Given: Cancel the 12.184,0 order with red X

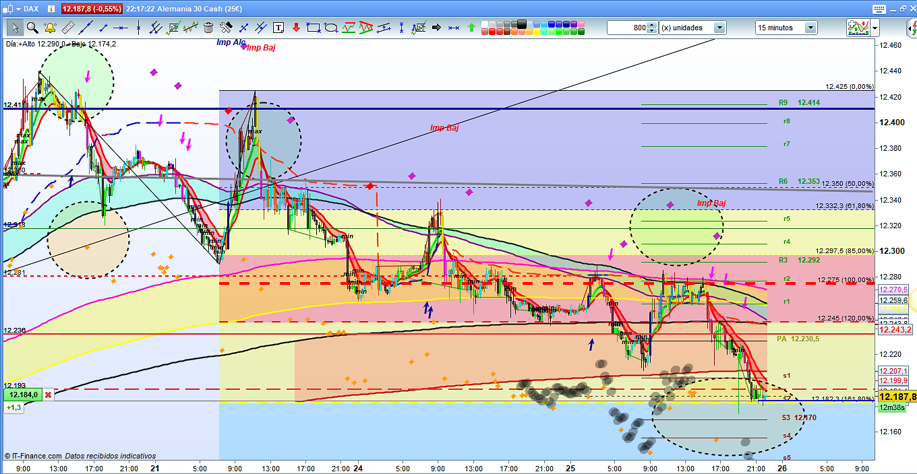Looking at the screenshot, I should coord(49,395).
